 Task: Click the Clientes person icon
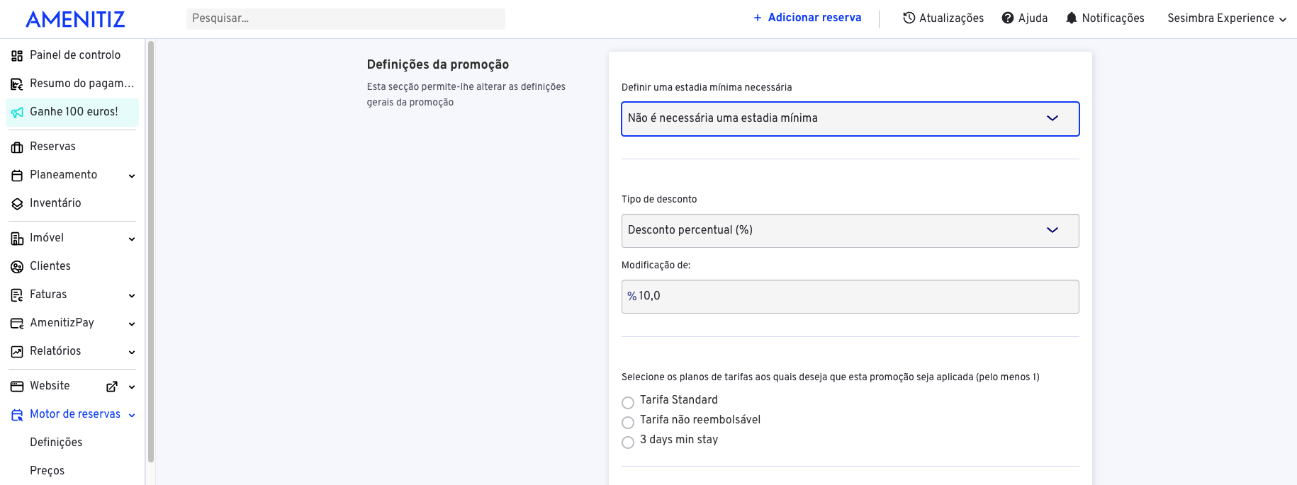click(x=17, y=266)
